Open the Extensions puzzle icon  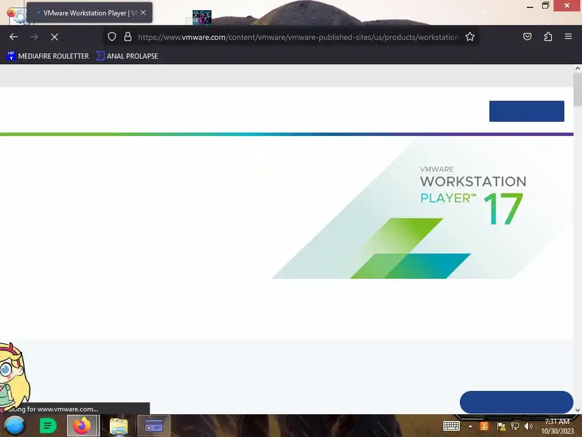(x=548, y=36)
